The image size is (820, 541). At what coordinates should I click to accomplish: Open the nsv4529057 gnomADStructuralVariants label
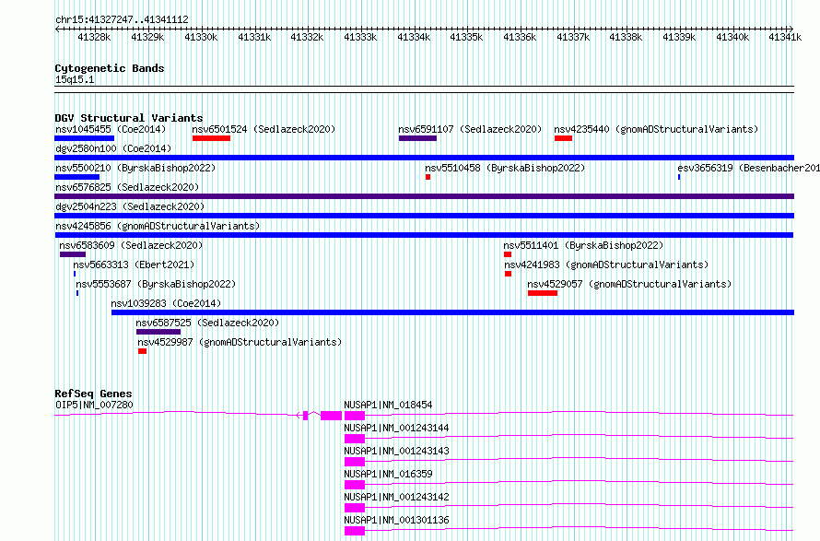(629, 284)
